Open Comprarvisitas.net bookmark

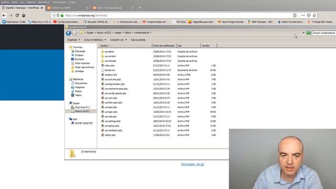[x=155, y=22]
